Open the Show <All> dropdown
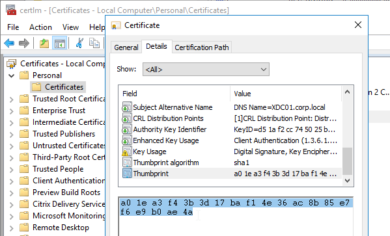390x236 pixels. pos(206,70)
